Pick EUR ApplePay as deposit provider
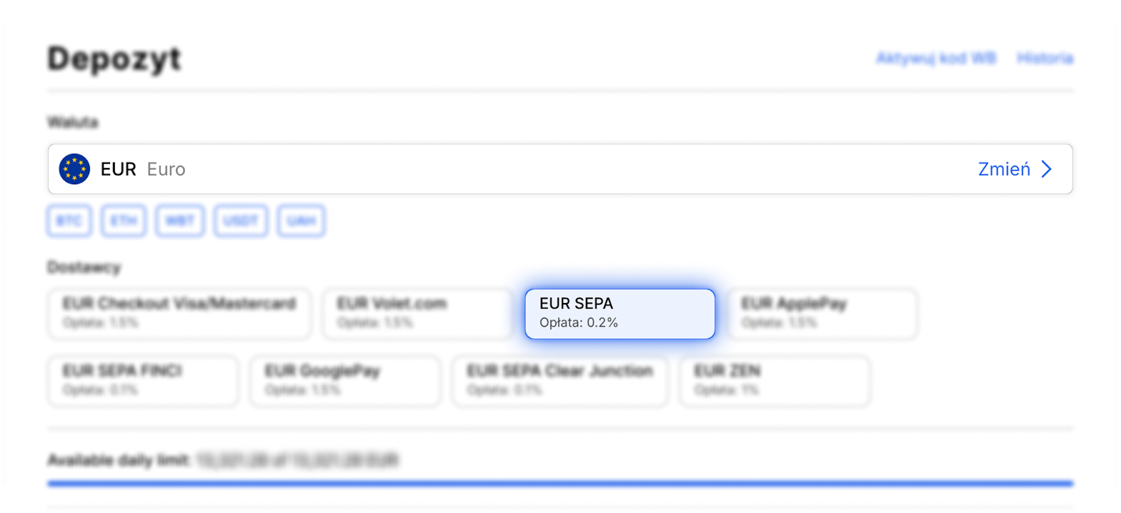The image size is (1121, 513). [823, 313]
